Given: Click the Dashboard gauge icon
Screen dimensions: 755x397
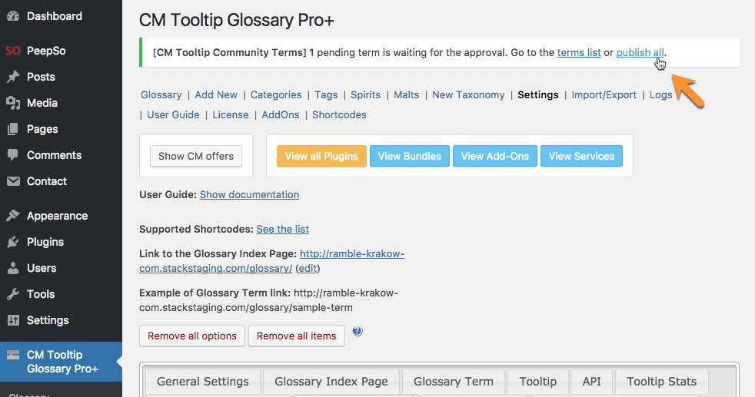Looking at the screenshot, I should [x=13, y=16].
